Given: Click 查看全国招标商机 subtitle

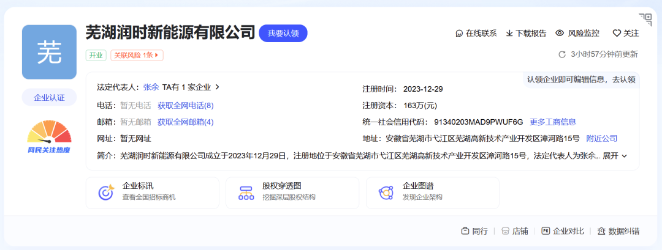Looking at the screenshot, I should click(x=149, y=197).
